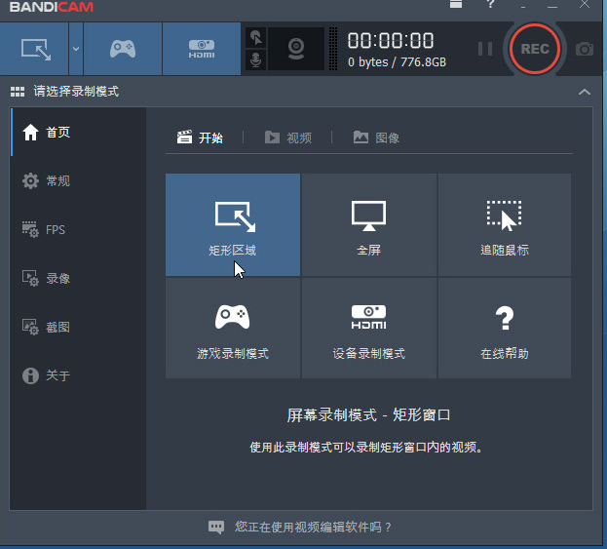Click the speech bubble icon at bottom
This screenshot has height=549, width=607.
pyautogui.click(x=216, y=527)
